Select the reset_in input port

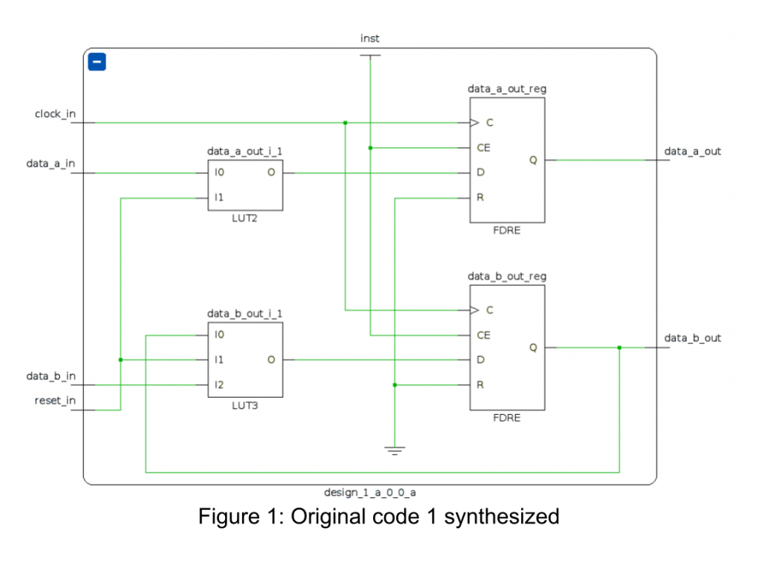click(55, 401)
